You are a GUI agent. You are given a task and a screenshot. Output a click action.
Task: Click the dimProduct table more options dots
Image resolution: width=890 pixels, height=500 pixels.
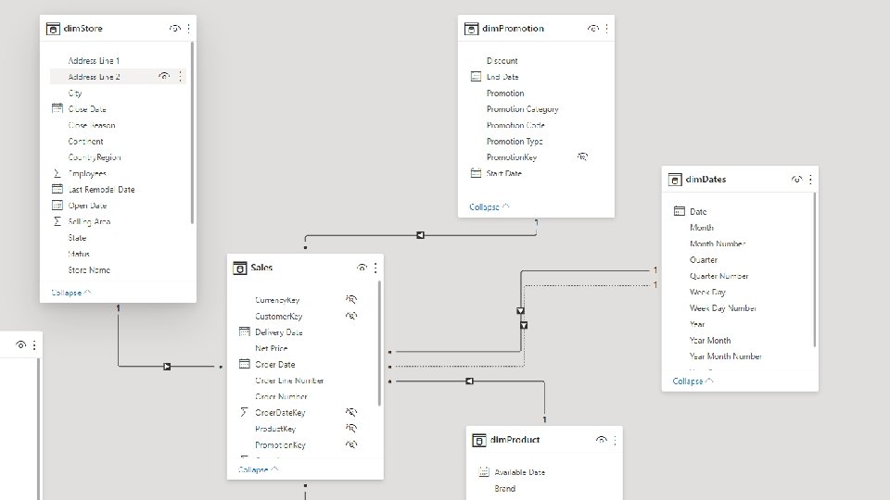click(615, 440)
